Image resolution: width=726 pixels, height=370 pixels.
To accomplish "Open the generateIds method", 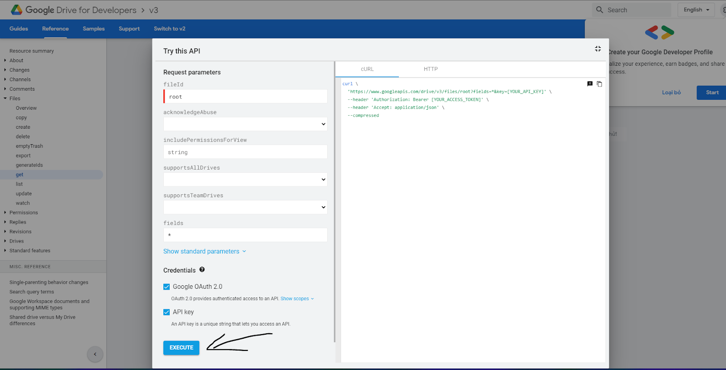I will [x=29, y=165].
